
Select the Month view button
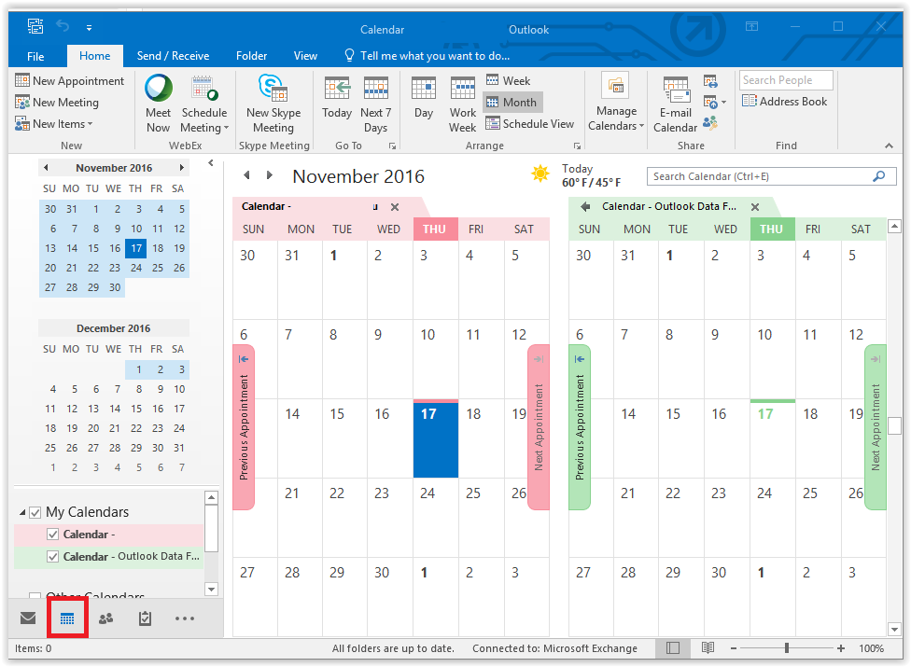(x=512, y=103)
